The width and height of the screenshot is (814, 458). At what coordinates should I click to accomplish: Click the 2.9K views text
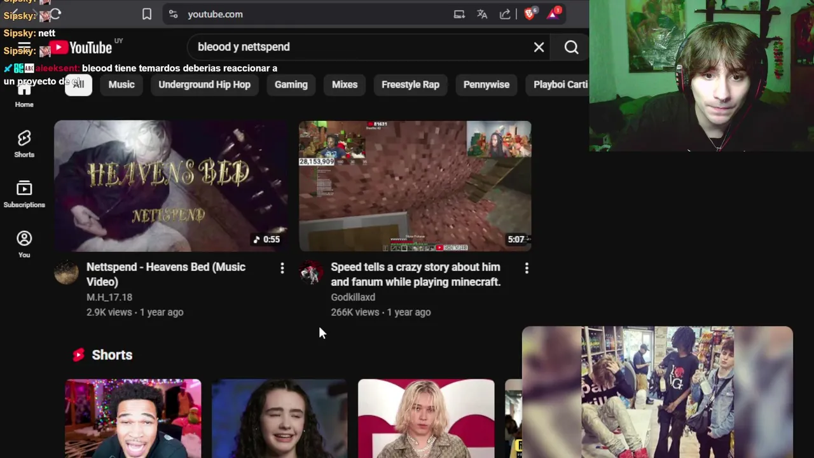click(x=109, y=312)
